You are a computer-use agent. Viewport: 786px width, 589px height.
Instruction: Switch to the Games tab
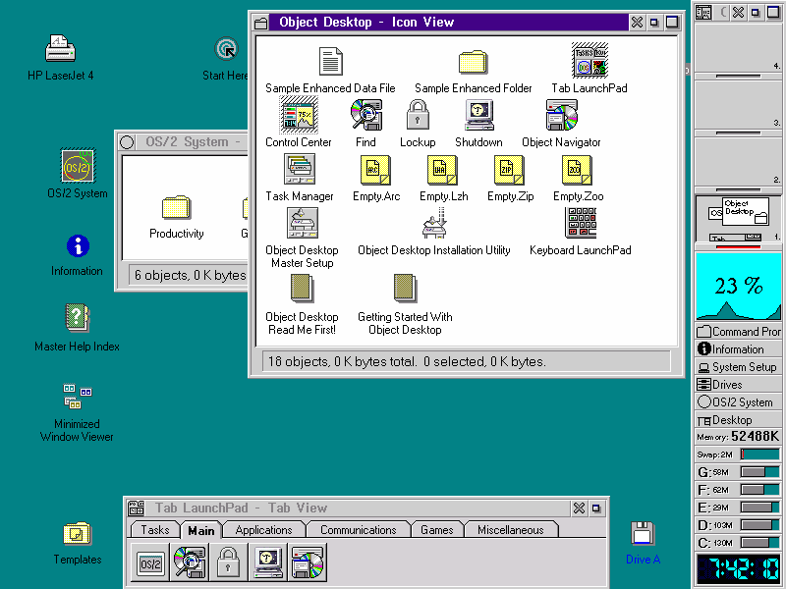point(437,529)
